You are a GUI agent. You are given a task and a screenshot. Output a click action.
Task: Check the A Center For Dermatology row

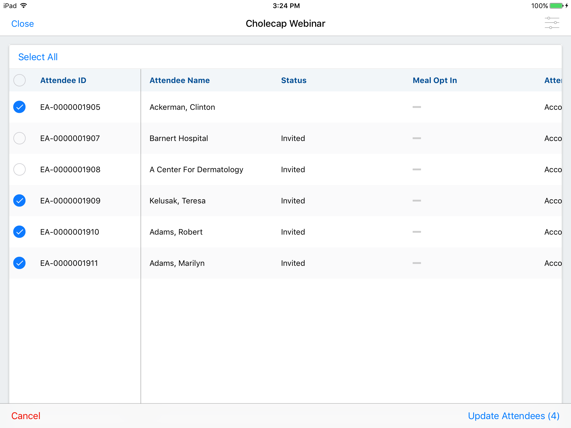pyautogui.click(x=20, y=169)
